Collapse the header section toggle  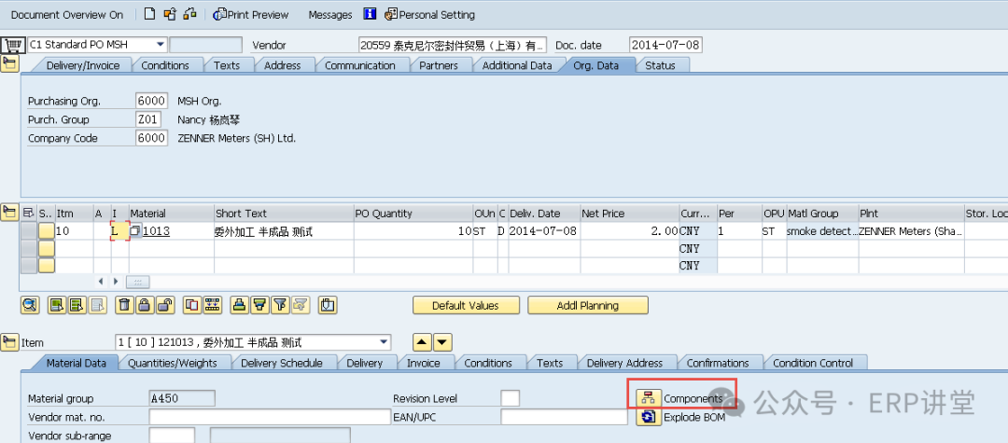pyautogui.click(x=9, y=63)
